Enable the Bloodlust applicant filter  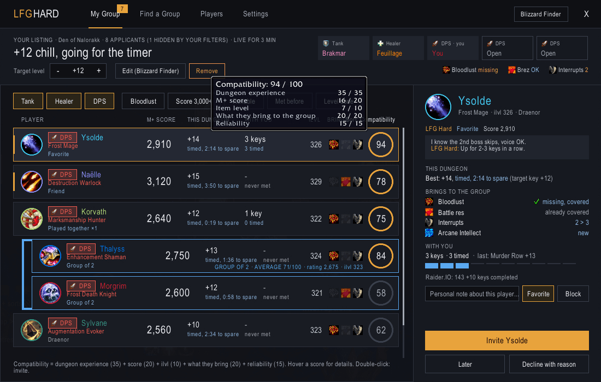[143, 101]
